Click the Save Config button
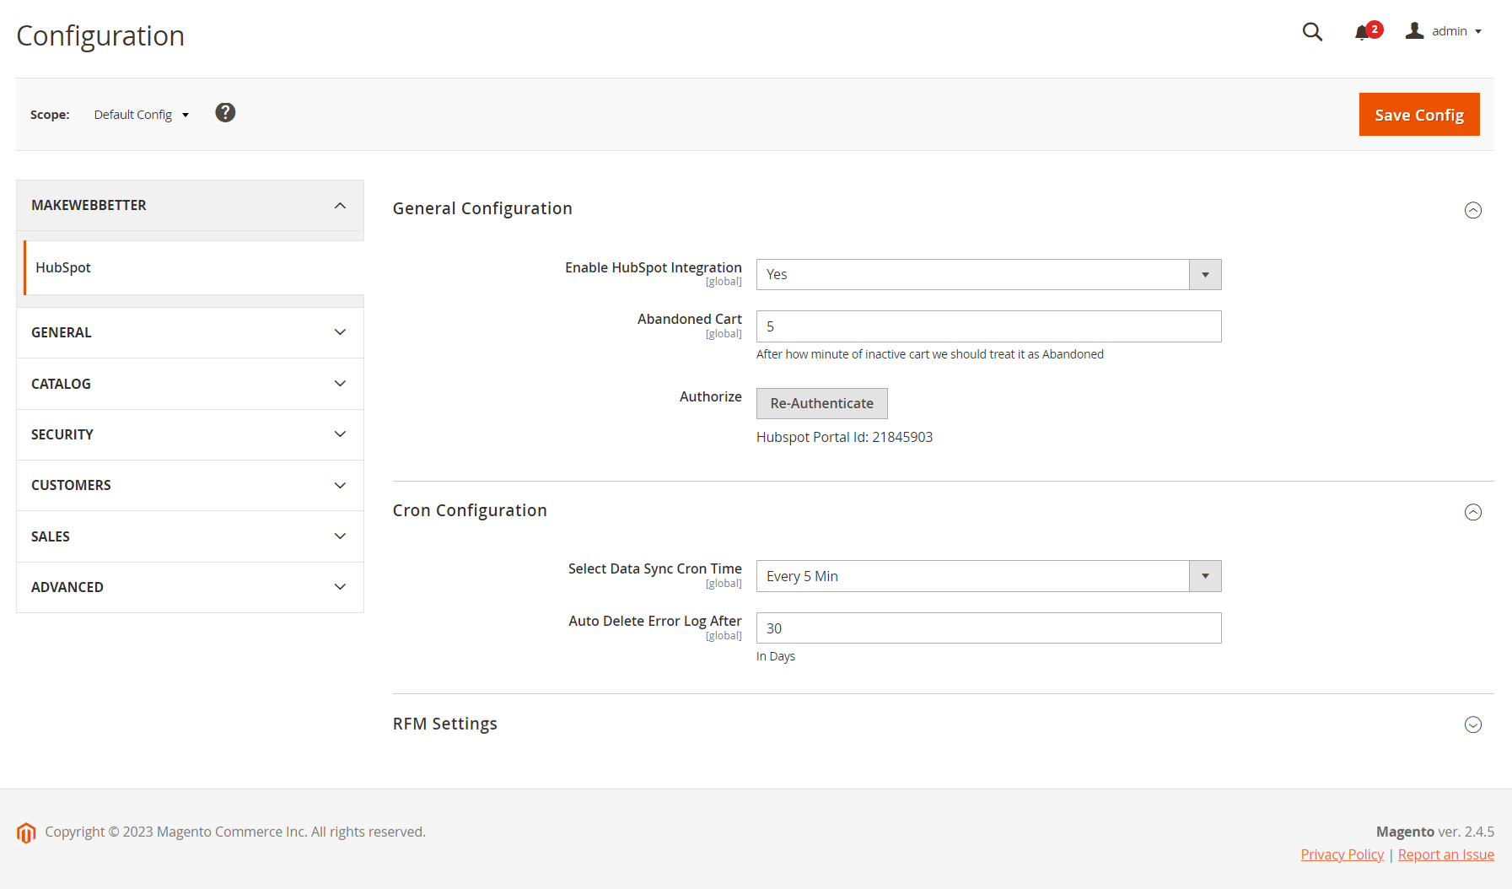The image size is (1512, 889). pos(1418,115)
